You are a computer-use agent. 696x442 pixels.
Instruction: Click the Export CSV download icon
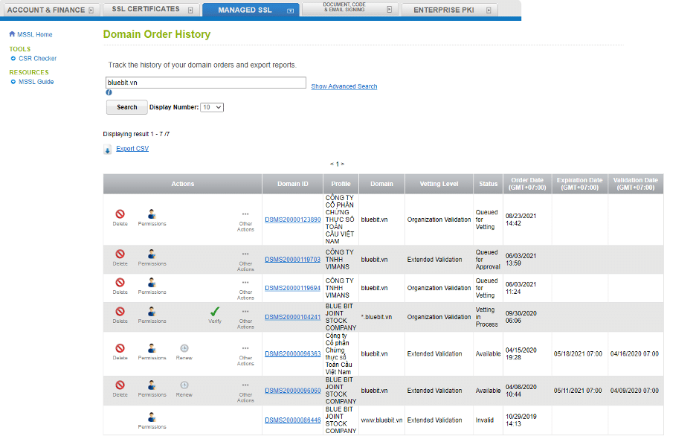(x=107, y=150)
